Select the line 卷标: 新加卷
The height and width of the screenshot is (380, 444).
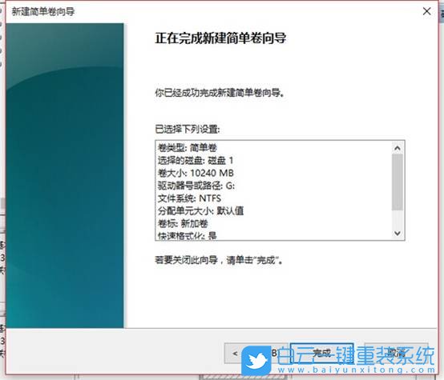click(183, 223)
